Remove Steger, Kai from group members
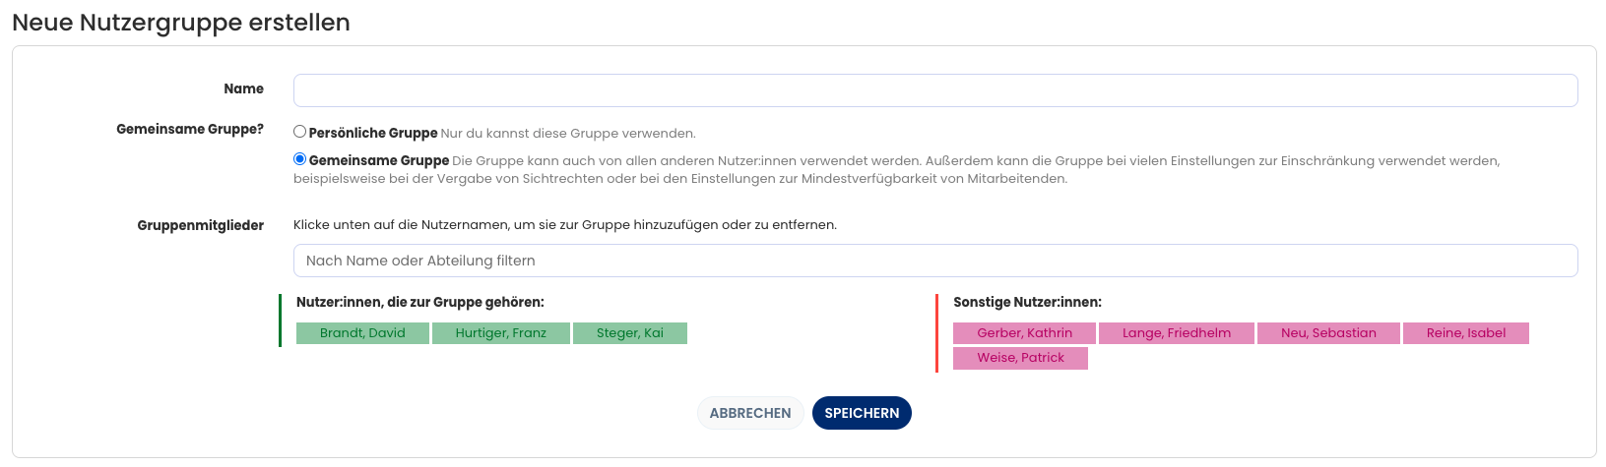The width and height of the screenshot is (1606, 467). (x=629, y=333)
